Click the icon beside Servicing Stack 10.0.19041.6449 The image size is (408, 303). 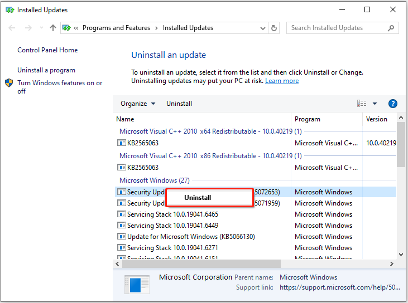pyautogui.click(x=122, y=226)
